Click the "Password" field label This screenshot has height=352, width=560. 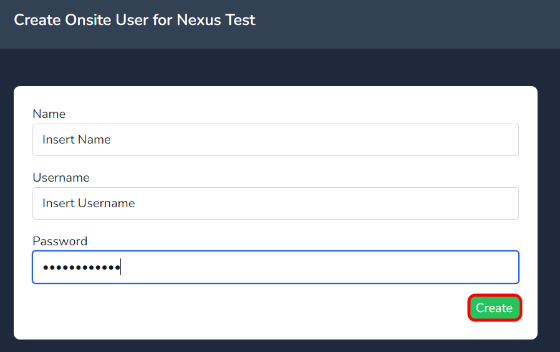60,241
